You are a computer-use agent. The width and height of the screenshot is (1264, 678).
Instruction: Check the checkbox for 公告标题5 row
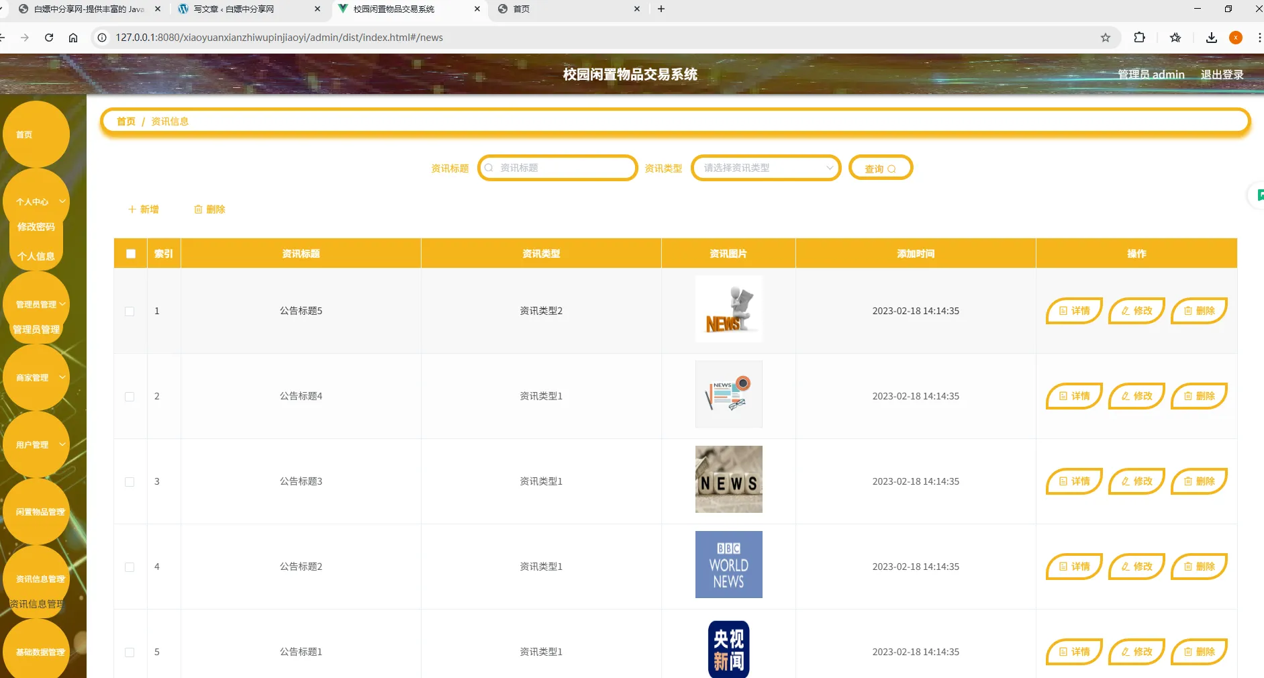(x=129, y=311)
